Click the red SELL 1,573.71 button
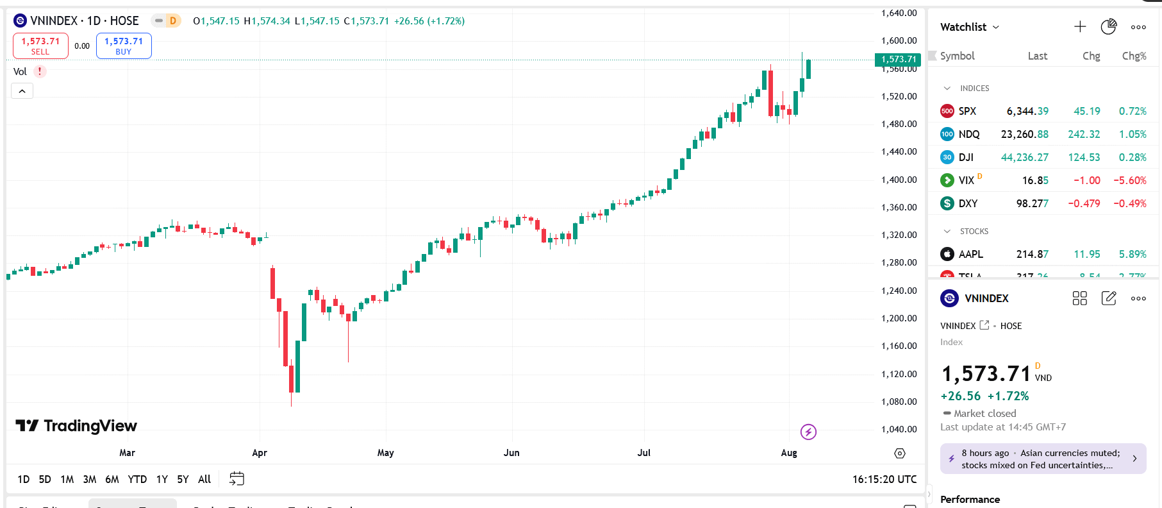The width and height of the screenshot is (1162, 508). [x=40, y=46]
